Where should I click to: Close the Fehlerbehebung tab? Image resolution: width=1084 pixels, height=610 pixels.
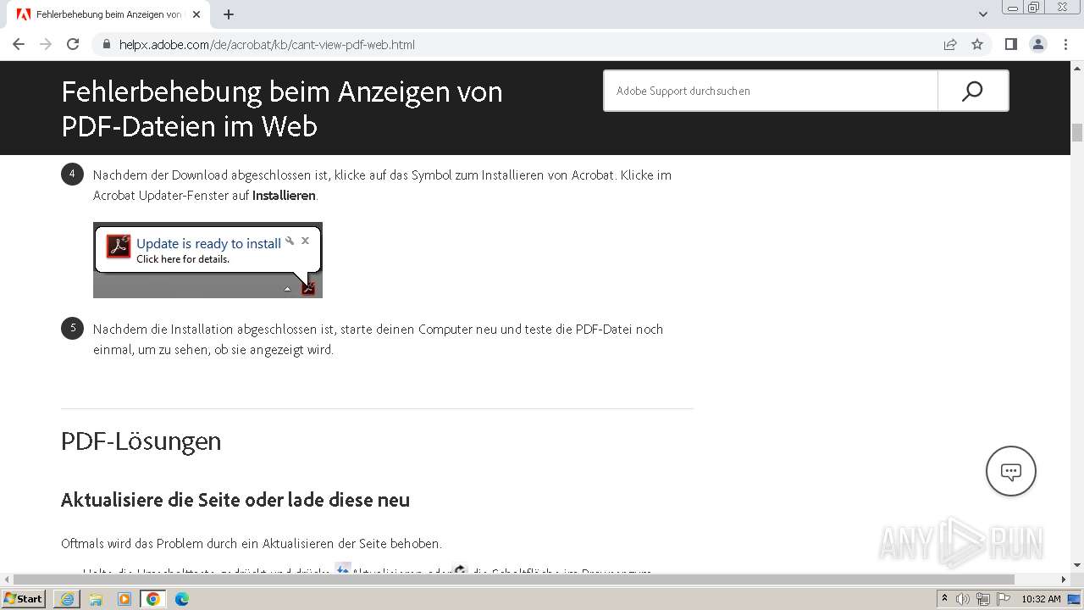pyautogui.click(x=196, y=14)
